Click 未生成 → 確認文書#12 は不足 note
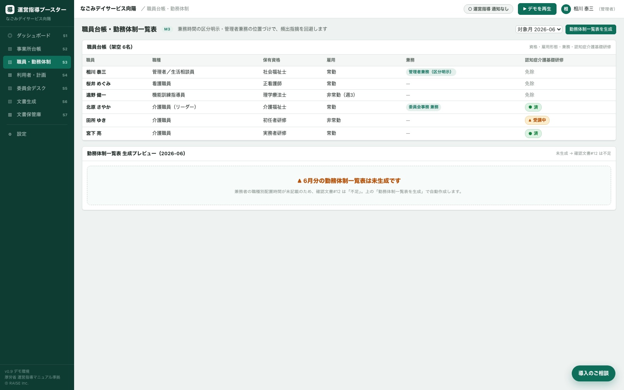The height and width of the screenshot is (390, 624). coord(583,154)
